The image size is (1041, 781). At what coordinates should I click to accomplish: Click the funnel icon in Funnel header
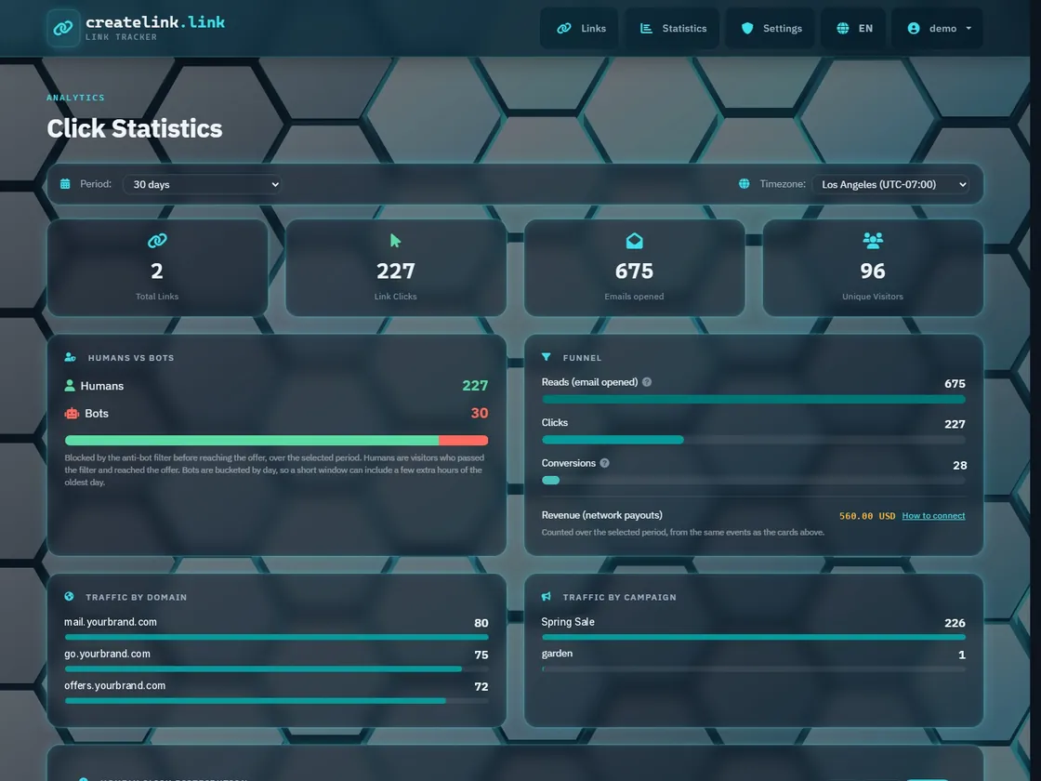(546, 357)
